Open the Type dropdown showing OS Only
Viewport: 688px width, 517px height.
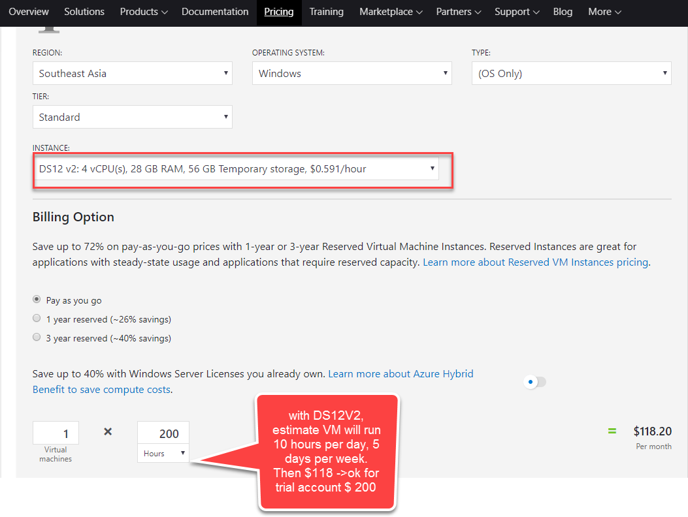coord(571,73)
